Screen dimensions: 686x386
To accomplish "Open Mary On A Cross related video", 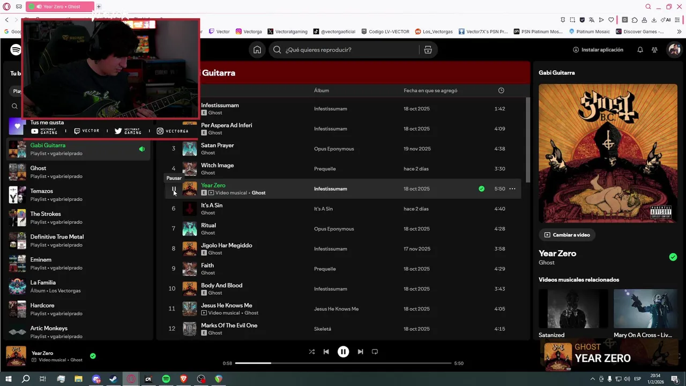I will point(645,309).
